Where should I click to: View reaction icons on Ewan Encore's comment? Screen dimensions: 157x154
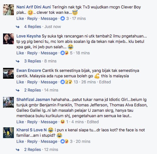click(x=67, y=82)
